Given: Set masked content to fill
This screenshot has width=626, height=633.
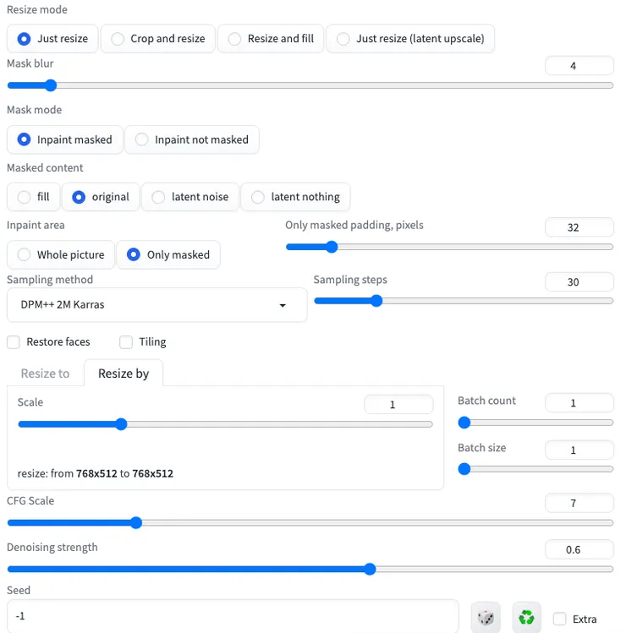Looking at the screenshot, I should coord(33,197).
